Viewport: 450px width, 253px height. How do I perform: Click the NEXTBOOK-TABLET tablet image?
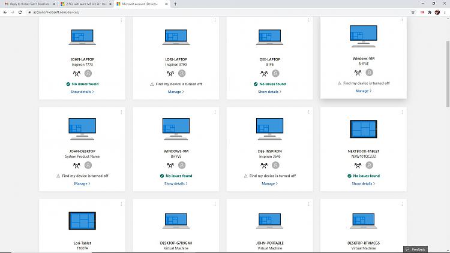click(x=364, y=129)
